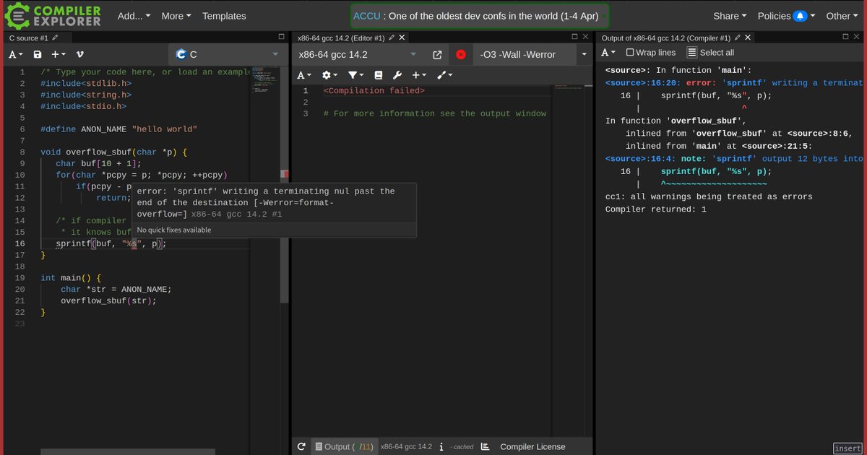Click '#define ANON_NAME' line in source

coord(119,129)
